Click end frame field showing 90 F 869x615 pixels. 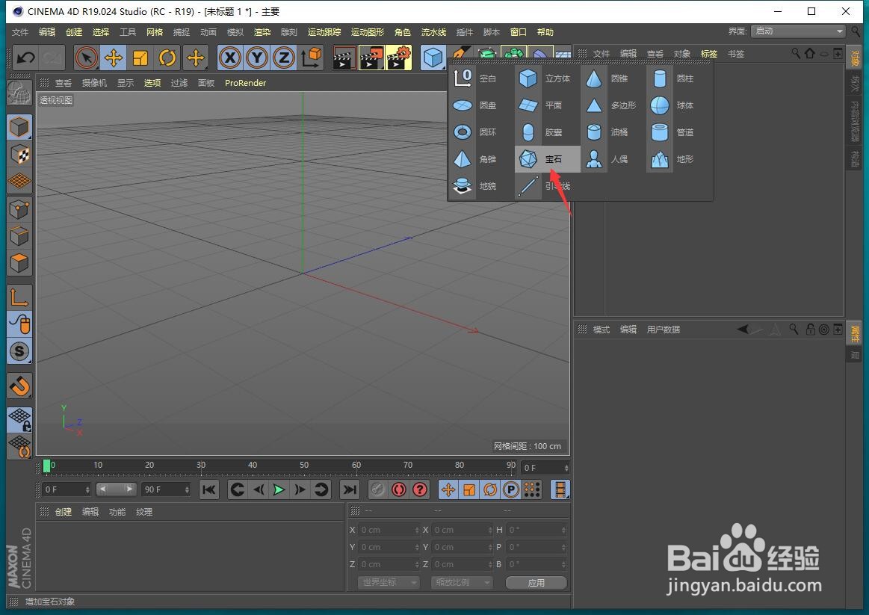(166, 489)
